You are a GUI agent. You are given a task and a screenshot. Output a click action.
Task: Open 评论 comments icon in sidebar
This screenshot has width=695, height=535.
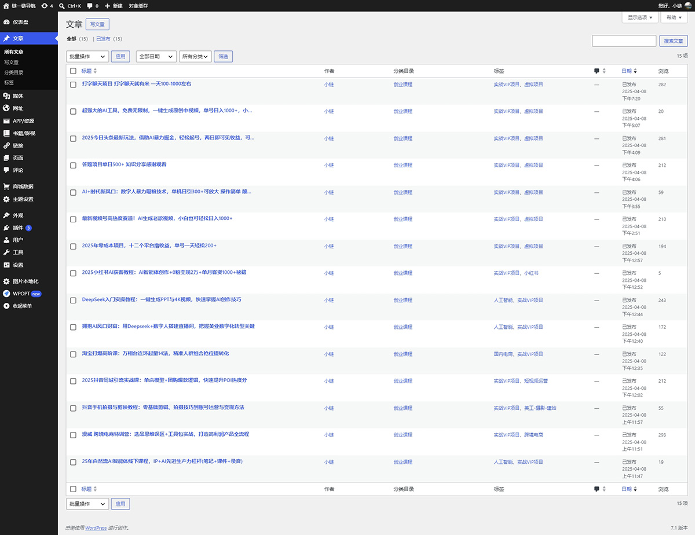click(x=6, y=170)
